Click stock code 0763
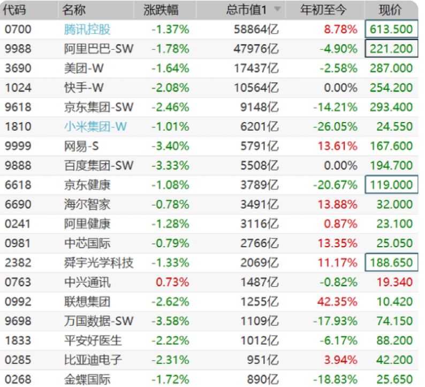 pos(18,282)
